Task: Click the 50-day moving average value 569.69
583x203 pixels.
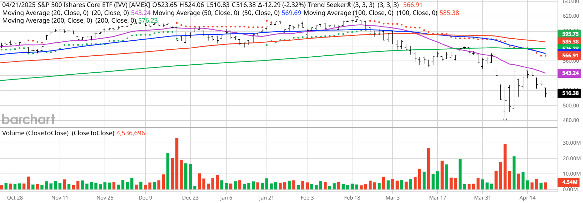Action: (291, 13)
